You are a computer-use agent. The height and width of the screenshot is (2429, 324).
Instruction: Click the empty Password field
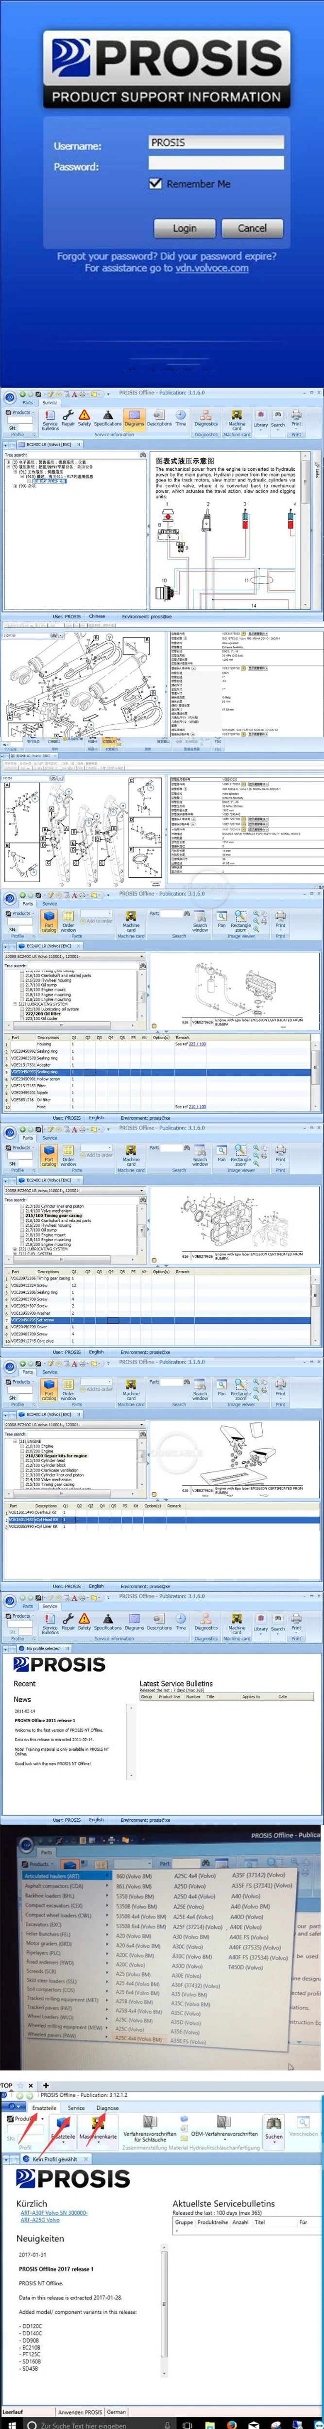click(216, 163)
